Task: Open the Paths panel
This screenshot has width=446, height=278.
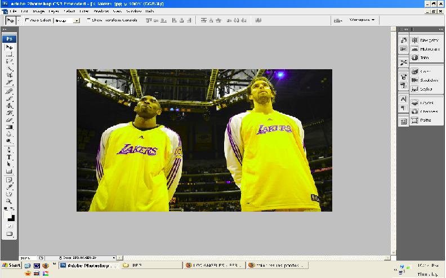Action: pyautogui.click(x=426, y=120)
